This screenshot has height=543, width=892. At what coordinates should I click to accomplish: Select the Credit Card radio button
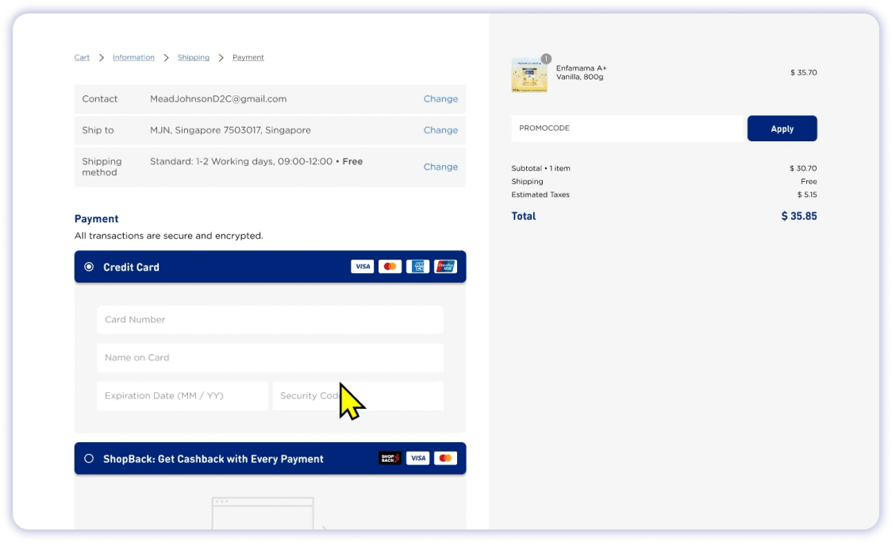coord(89,267)
